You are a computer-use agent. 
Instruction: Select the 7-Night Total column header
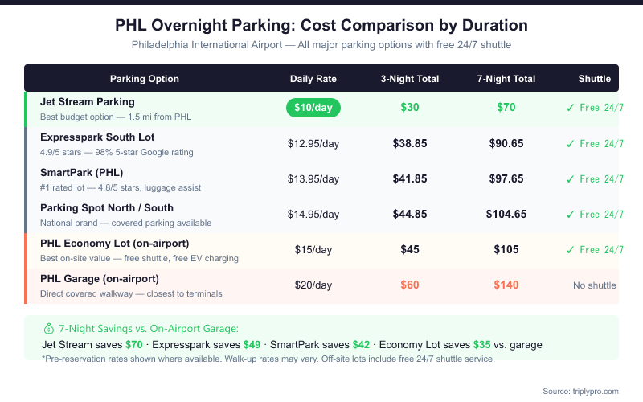coord(506,79)
